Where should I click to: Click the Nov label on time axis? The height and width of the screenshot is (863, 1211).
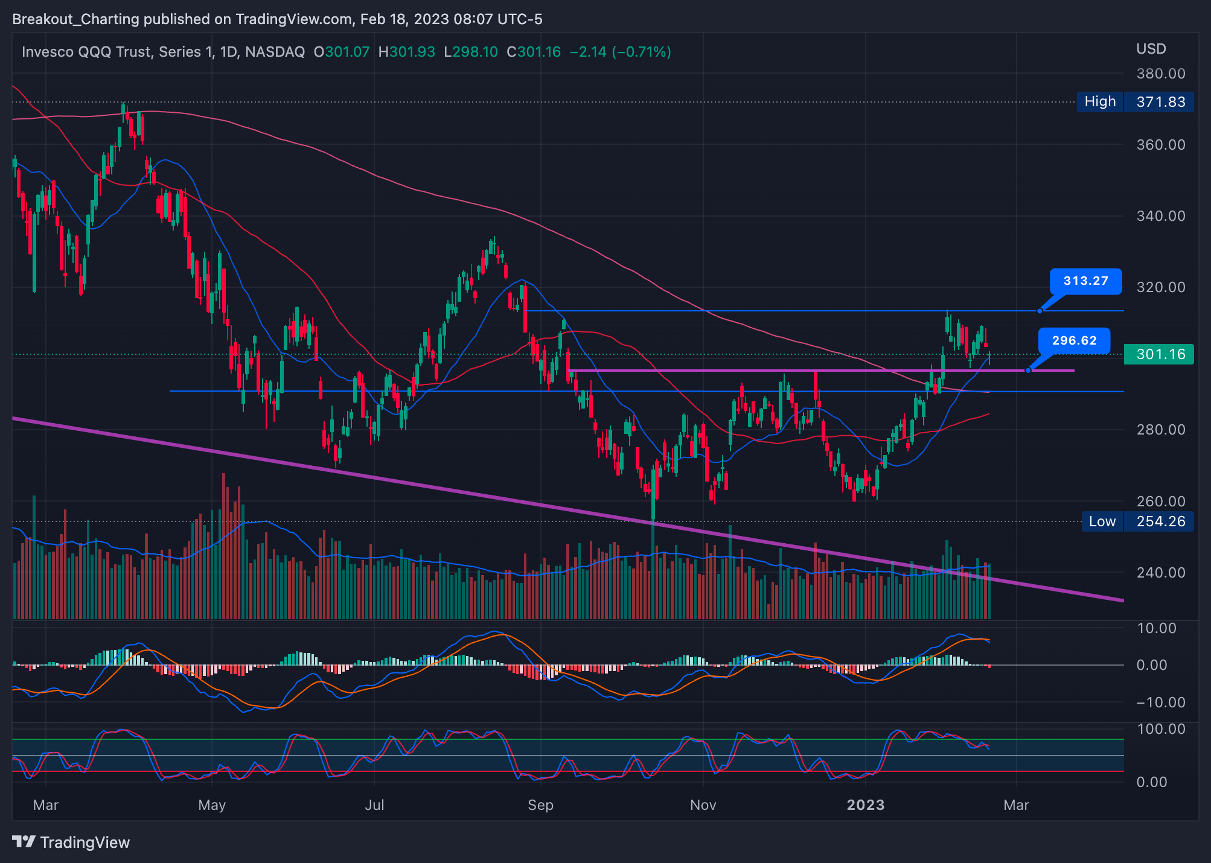click(x=703, y=804)
